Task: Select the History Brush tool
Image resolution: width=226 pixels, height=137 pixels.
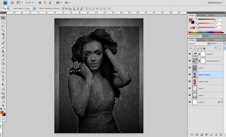Action: coord(3,55)
